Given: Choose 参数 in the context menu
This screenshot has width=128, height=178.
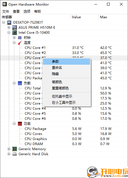Looking at the screenshot, I should click(x=67, y=62).
